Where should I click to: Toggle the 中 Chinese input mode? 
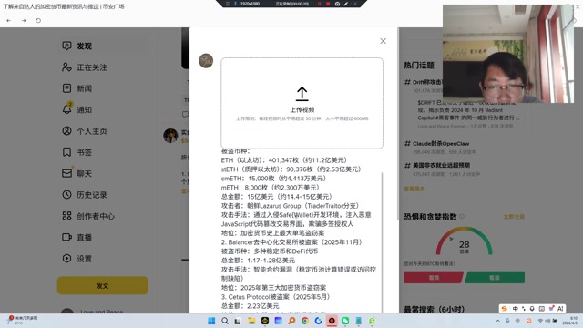tap(515, 309)
